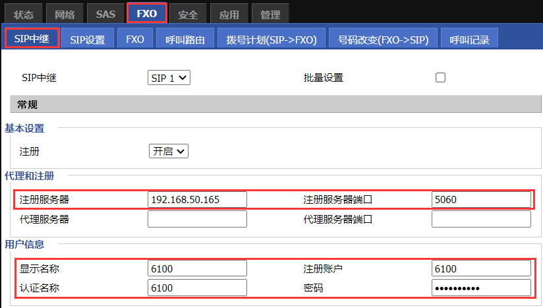Viewport: 543px width, 308px height.
Task: View the 呼叫记录 sub-tab
Action: 470,40
